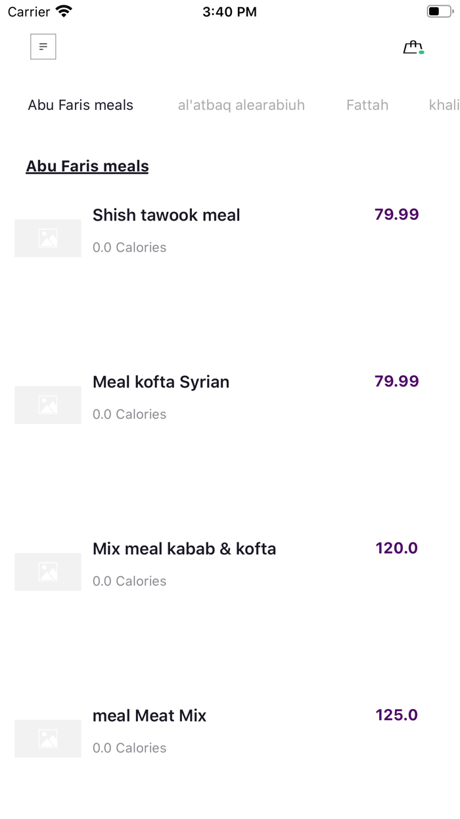Switch to the Fattah category tab

[367, 105]
